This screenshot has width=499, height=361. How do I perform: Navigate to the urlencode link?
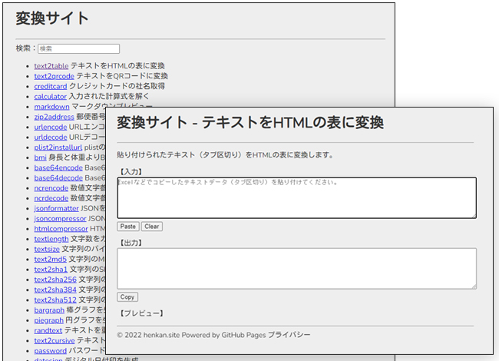51,127
